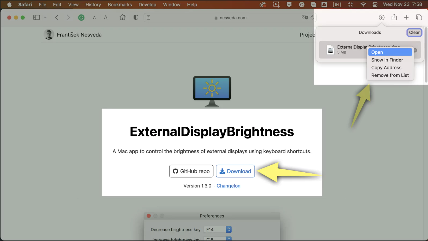This screenshot has height=241, width=428.
Task: Open the Changelog link
Action: pos(228,186)
